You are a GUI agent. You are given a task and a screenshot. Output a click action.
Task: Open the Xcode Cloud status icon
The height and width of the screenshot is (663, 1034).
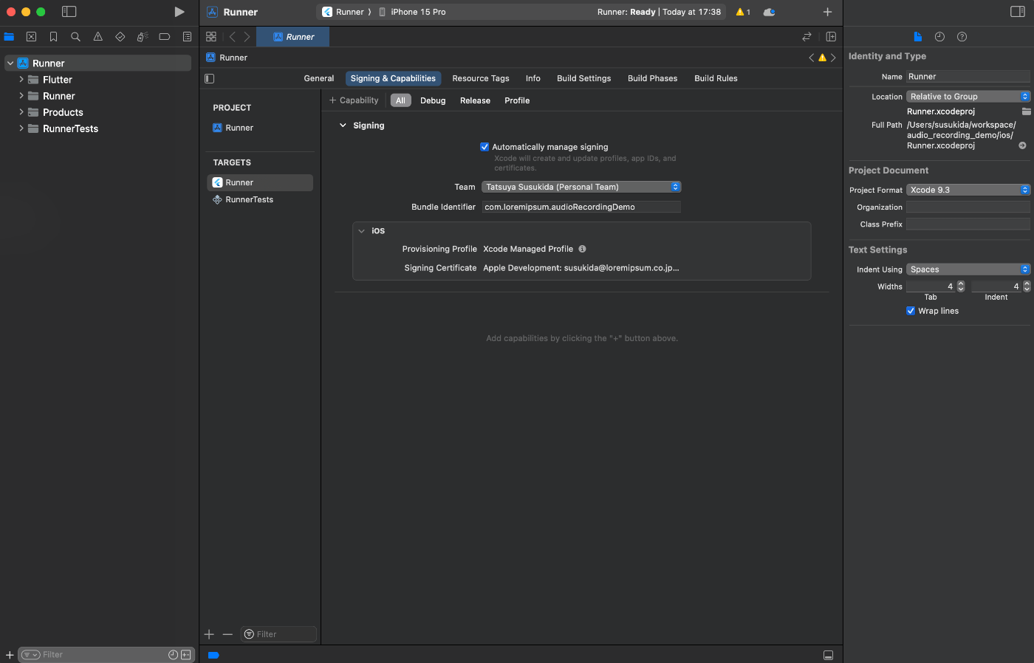coord(769,12)
